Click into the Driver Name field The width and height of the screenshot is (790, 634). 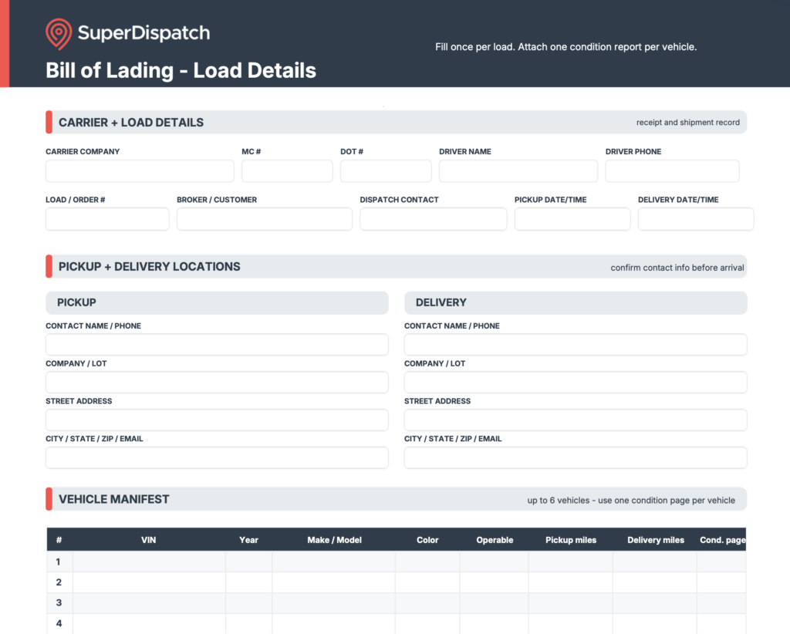(x=518, y=171)
